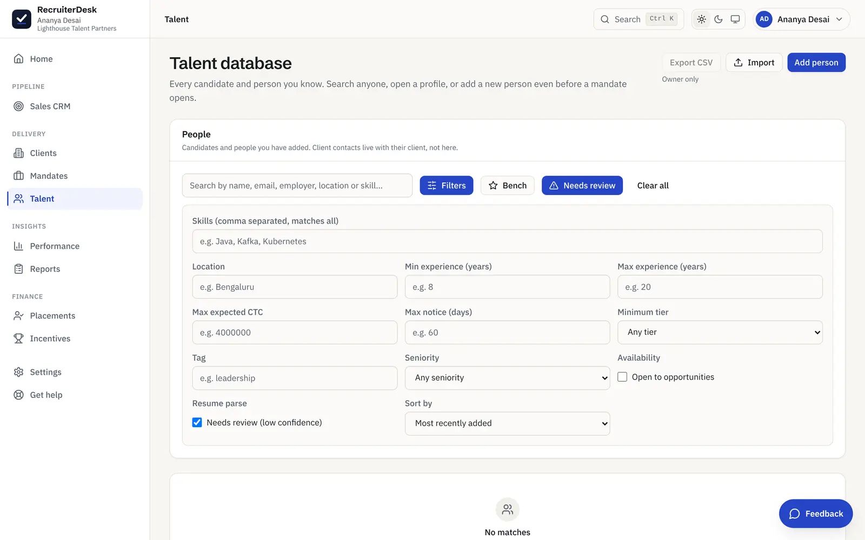Open Placements in the sidebar

[75, 316]
